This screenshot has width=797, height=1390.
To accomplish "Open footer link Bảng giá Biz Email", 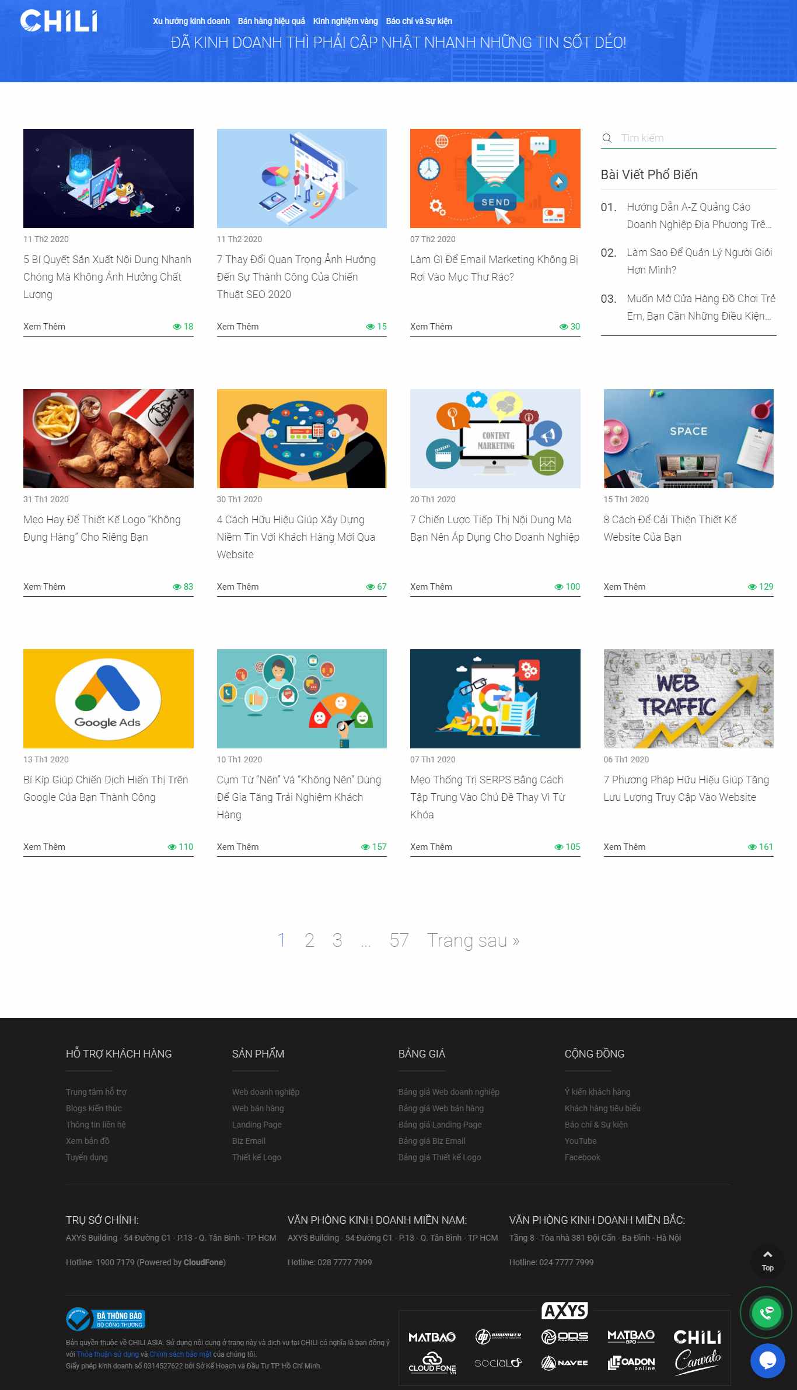I will click(x=432, y=1141).
